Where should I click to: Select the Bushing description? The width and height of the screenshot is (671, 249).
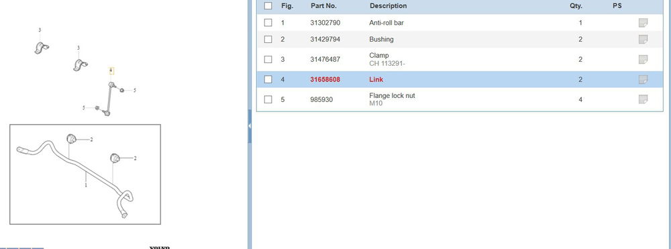[x=381, y=40]
